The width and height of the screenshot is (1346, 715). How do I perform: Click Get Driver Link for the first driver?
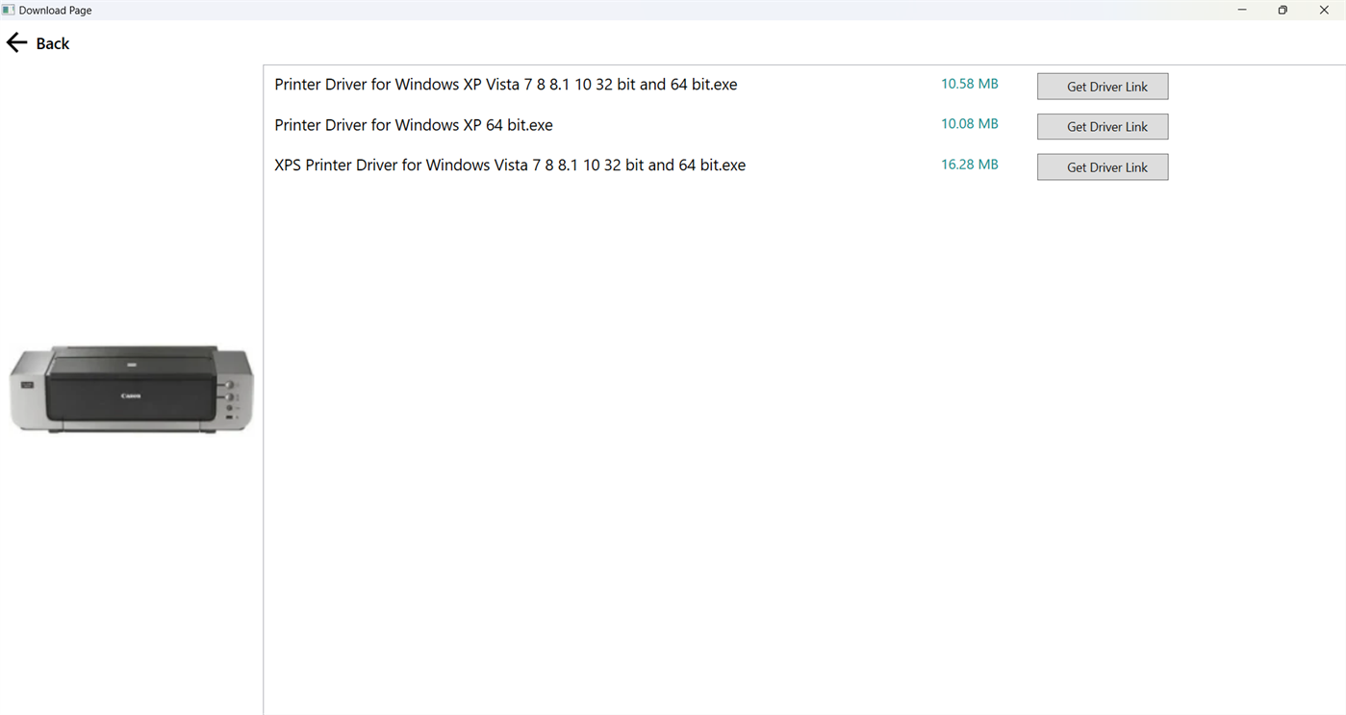[x=1102, y=86]
